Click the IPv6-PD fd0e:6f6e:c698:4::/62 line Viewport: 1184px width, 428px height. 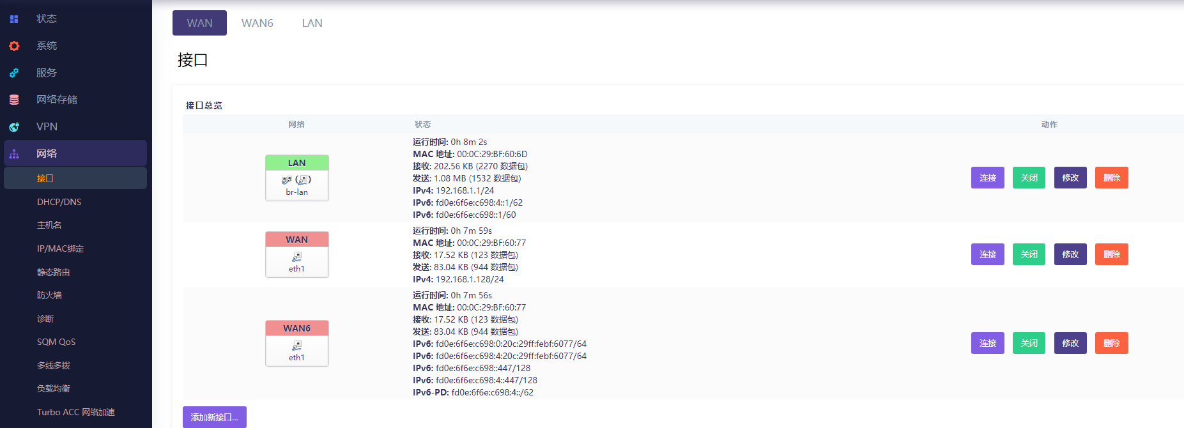473,392
